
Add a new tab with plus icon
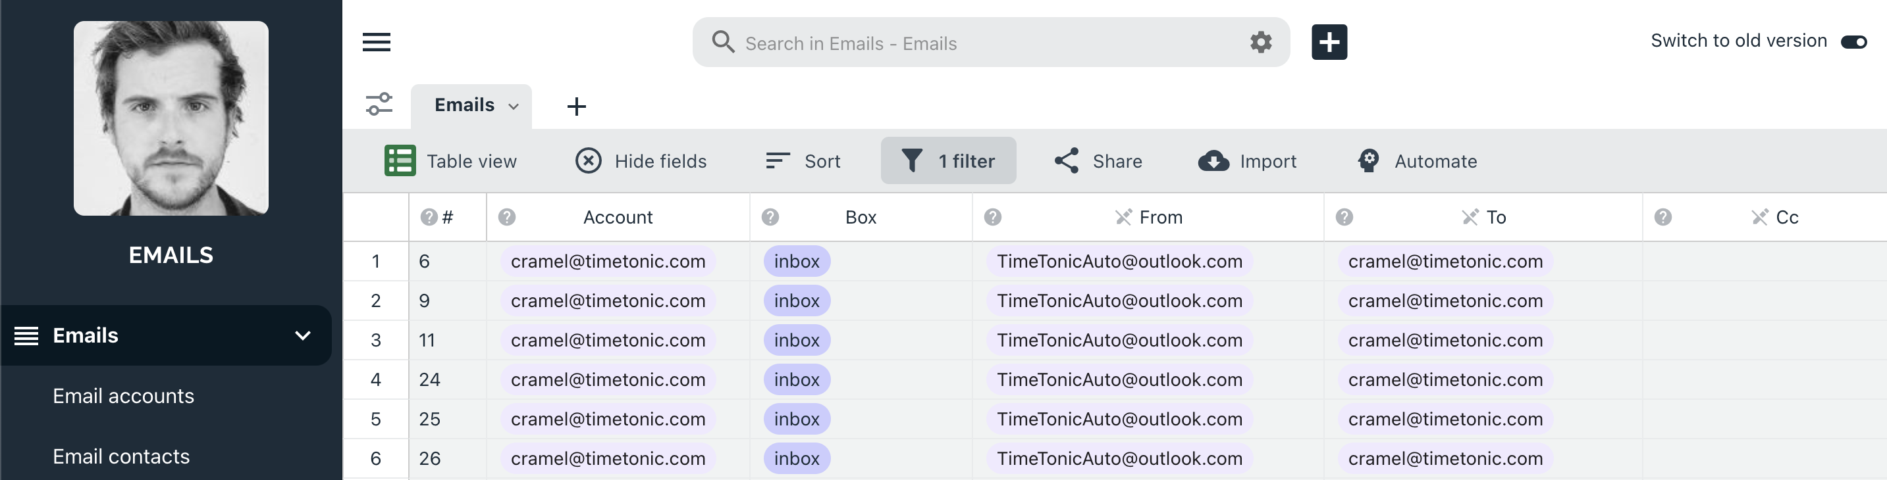(577, 107)
